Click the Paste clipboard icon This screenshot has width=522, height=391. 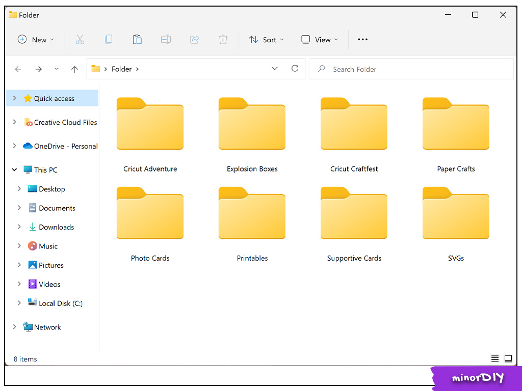(137, 40)
